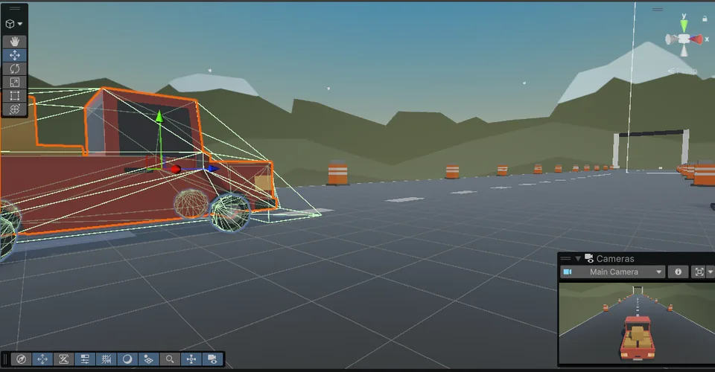Click the bottom white cone of orientation gizmo

coord(684,51)
